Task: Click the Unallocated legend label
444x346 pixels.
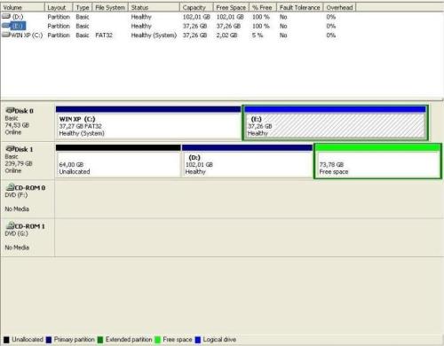Action: [x=28, y=340]
